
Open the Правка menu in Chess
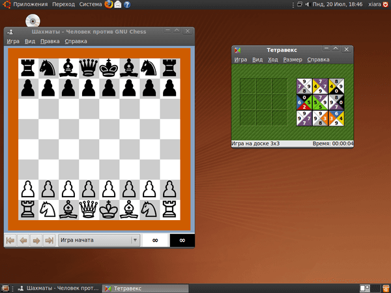tap(50, 42)
